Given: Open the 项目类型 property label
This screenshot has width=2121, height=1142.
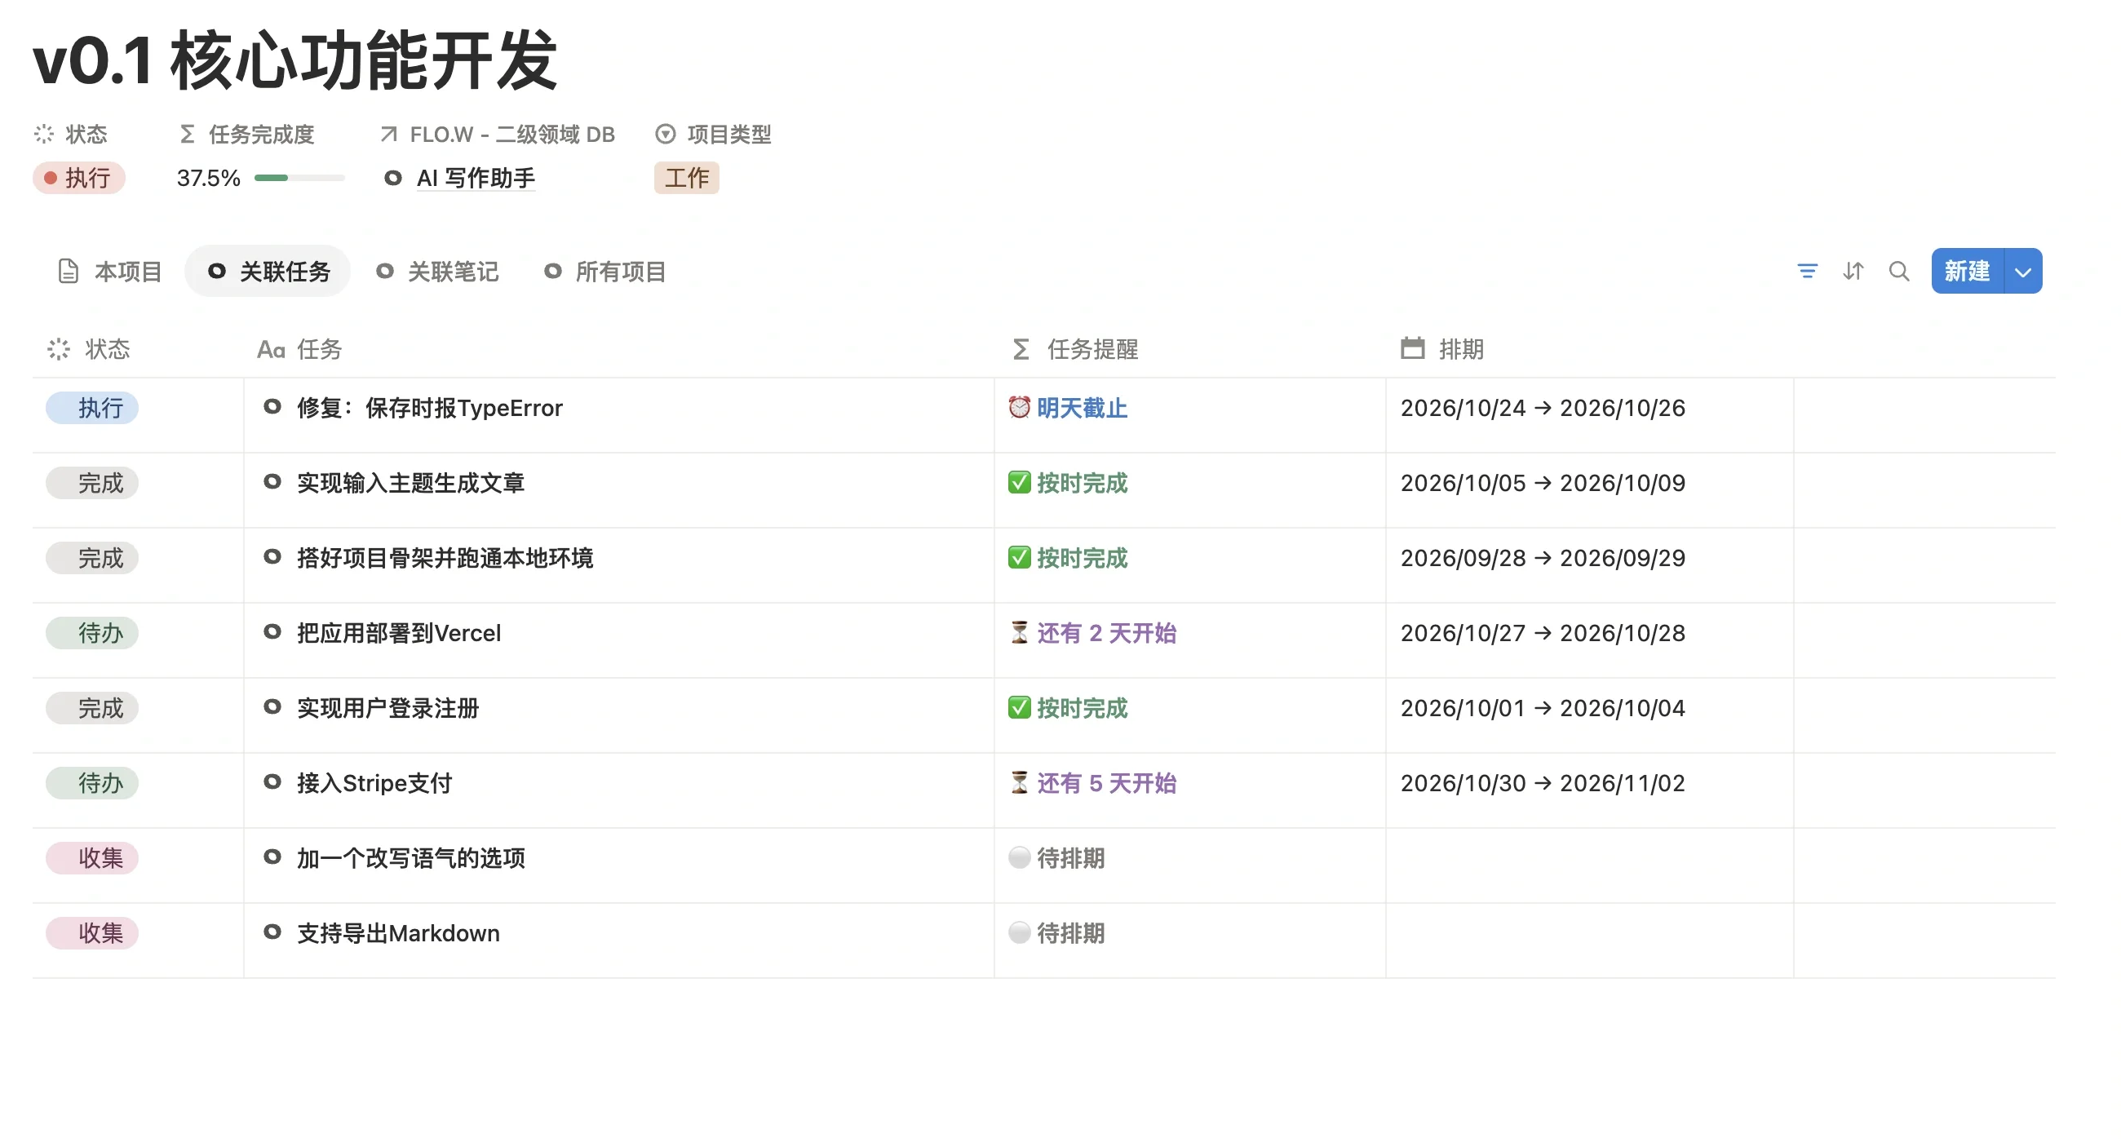Looking at the screenshot, I should [713, 135].
